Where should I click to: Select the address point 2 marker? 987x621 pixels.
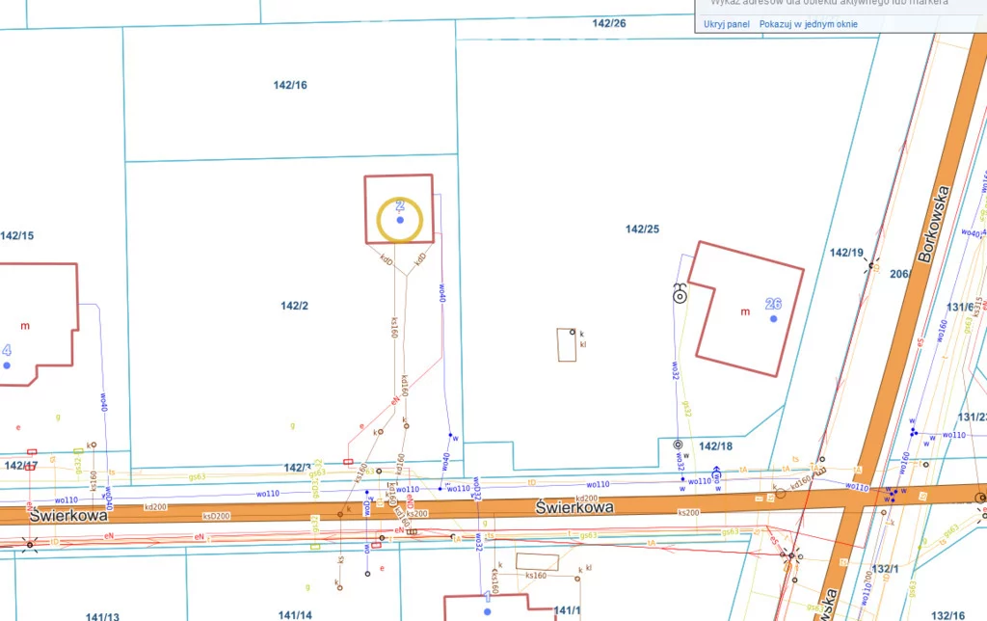click(x=400, y=220)
